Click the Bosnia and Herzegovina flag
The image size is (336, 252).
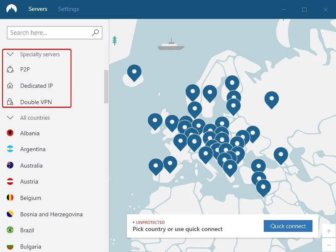coord(10,214)
